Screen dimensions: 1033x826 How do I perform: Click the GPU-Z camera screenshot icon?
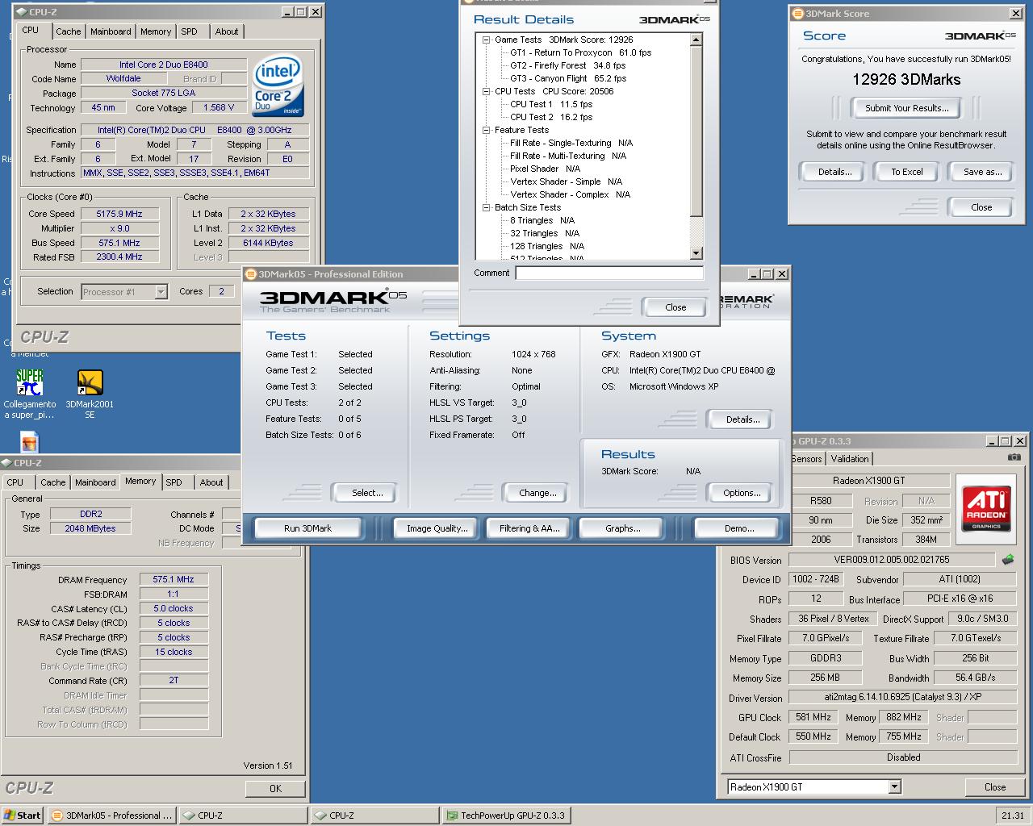coord(1014,457)
